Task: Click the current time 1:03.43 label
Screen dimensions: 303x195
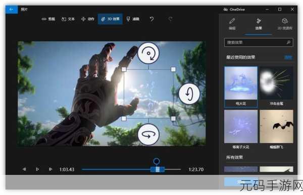Action: (67, 169)
